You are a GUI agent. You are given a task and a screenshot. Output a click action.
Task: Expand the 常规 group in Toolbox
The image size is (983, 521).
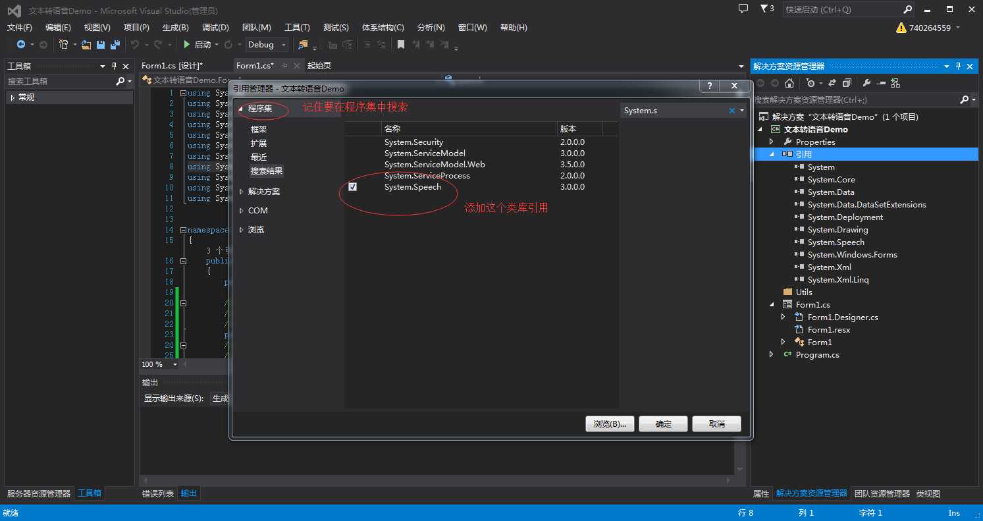pos(13,97)
